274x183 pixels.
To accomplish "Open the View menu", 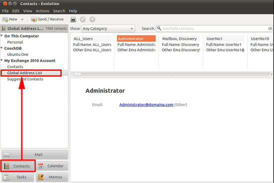I will pos(27,11).
